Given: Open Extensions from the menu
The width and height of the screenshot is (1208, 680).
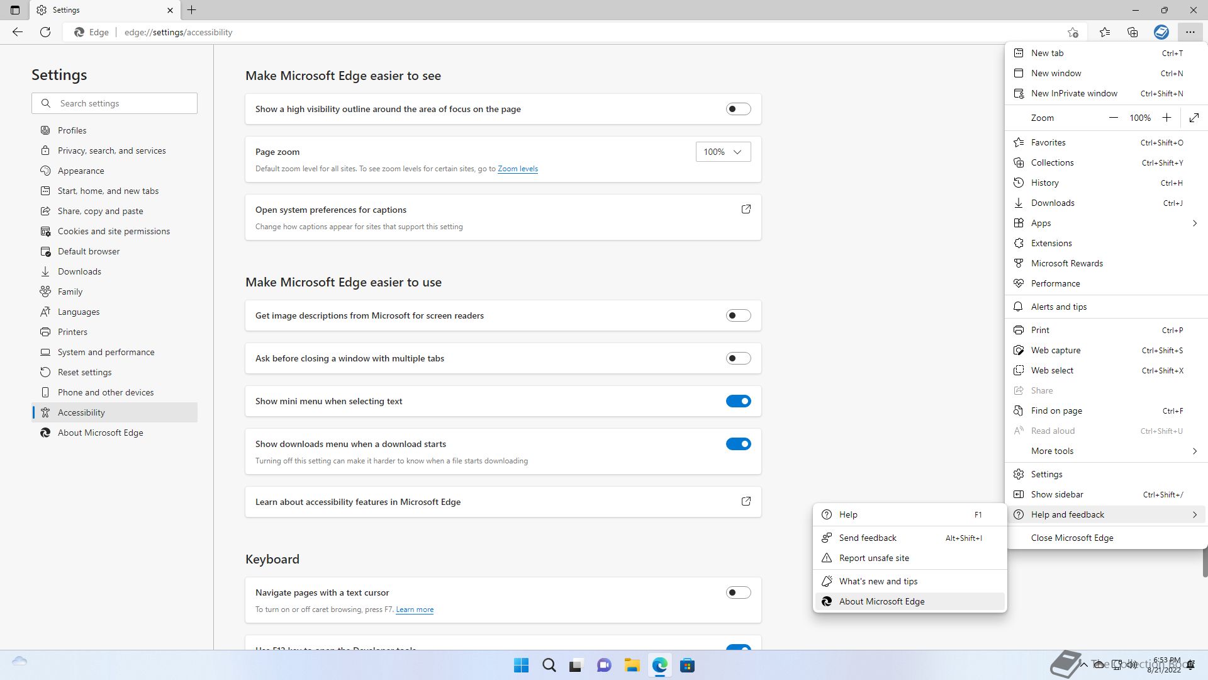Looking at the screenshot, I should [x=1105, y=243].
